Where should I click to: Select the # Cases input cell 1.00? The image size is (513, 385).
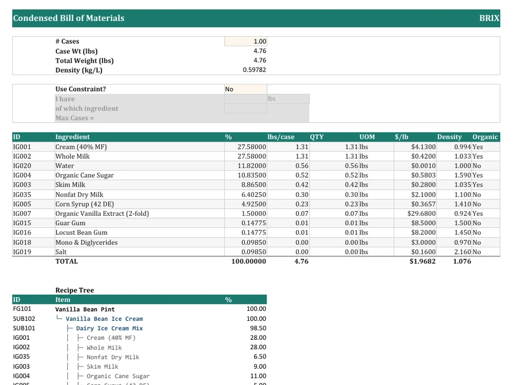[246, 41]
